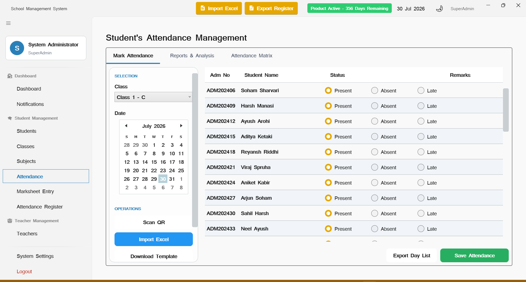Click the Status column header
526x282 pixels.
pos(337,75)
